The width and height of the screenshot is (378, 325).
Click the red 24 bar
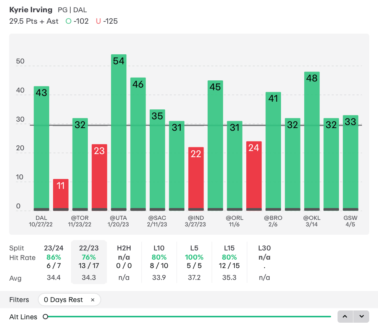pyautogui.click(x=254, y=176)
